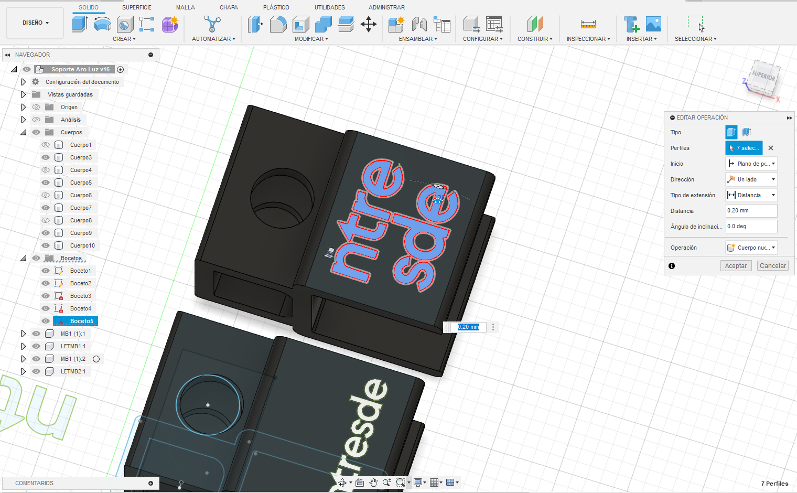Expand the Vistas guardadas folder
Screen dimensions: 797x493
pyautogui.click(x=23, y=94)
